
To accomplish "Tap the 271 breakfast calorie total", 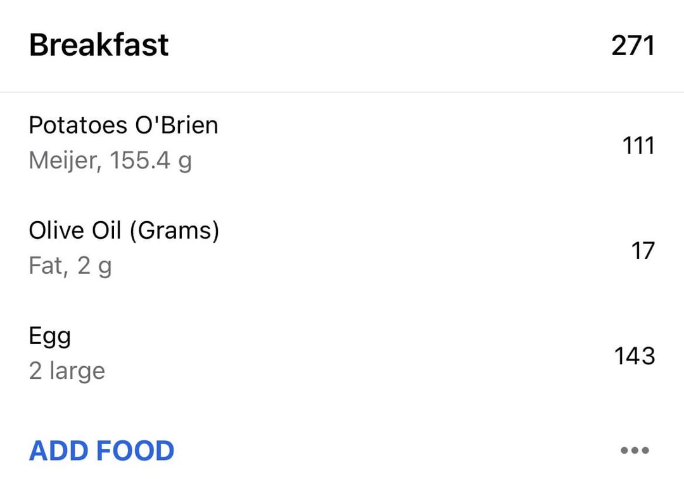I will coord(633,46).
